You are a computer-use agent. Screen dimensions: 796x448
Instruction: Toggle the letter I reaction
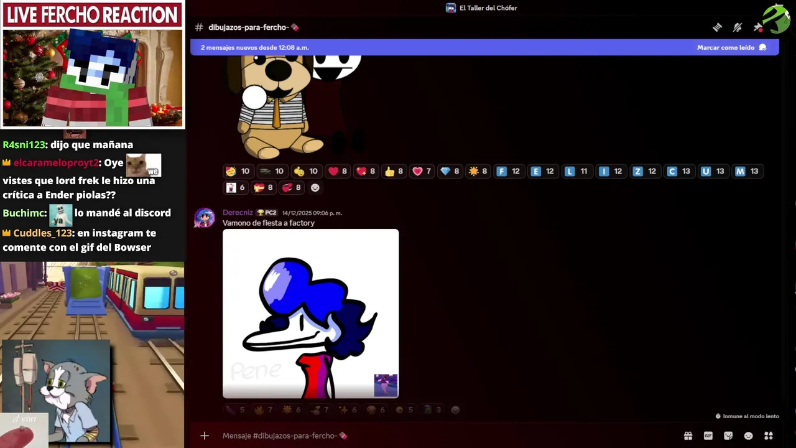[611, 171]
